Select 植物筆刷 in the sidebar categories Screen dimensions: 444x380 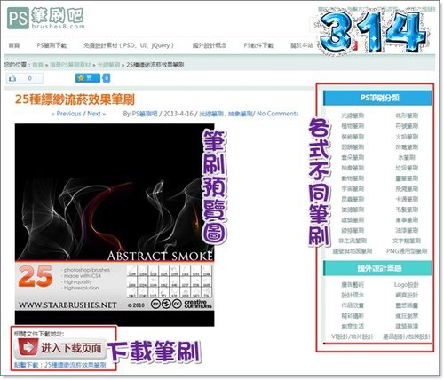(353, 126)
